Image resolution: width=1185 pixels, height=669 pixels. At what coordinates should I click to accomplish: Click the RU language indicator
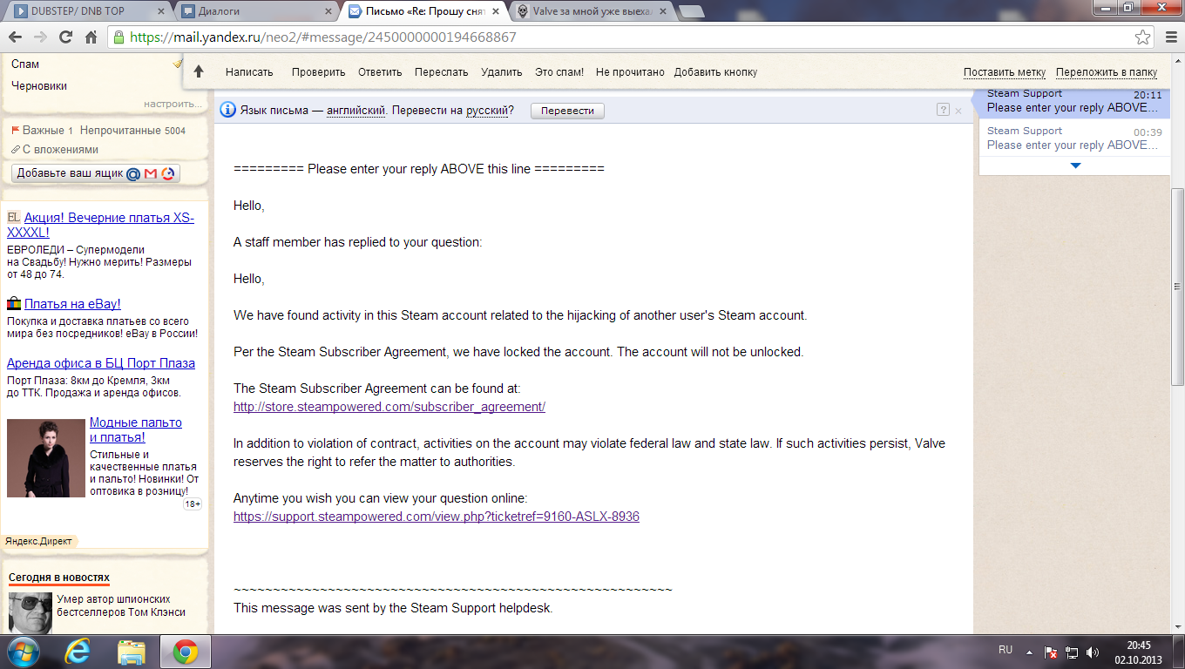[x=1005, y=651]
